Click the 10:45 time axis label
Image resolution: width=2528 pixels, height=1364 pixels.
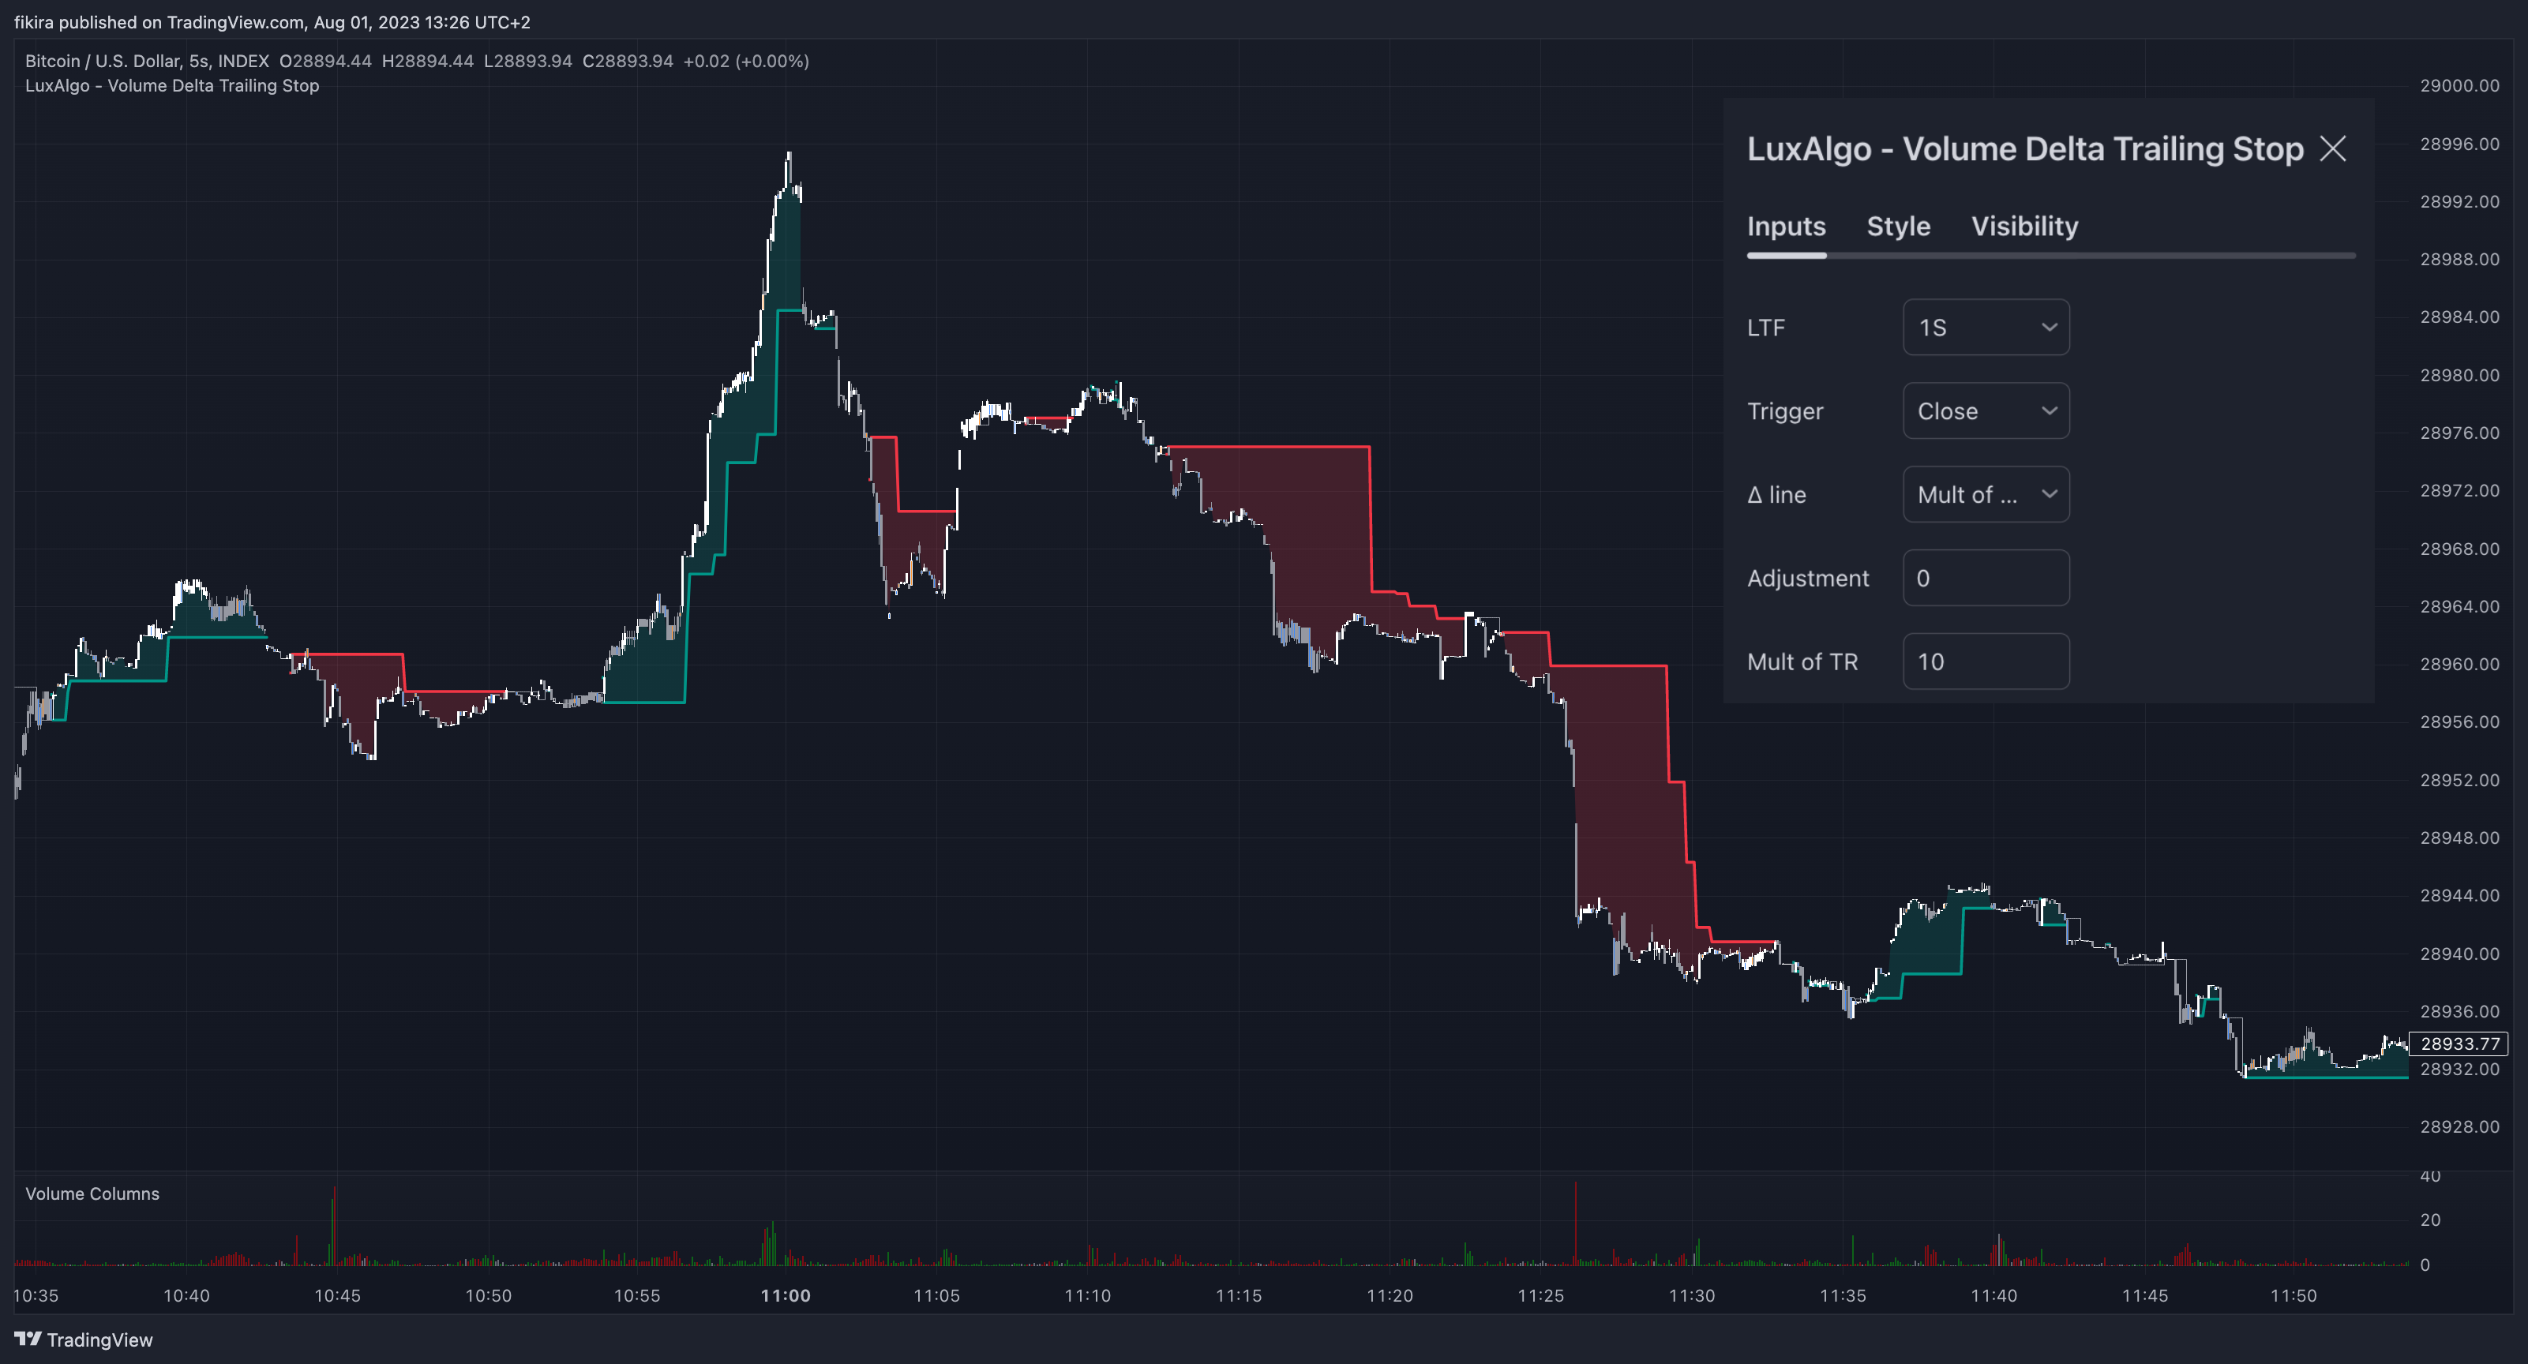[x=338, y=1295]
